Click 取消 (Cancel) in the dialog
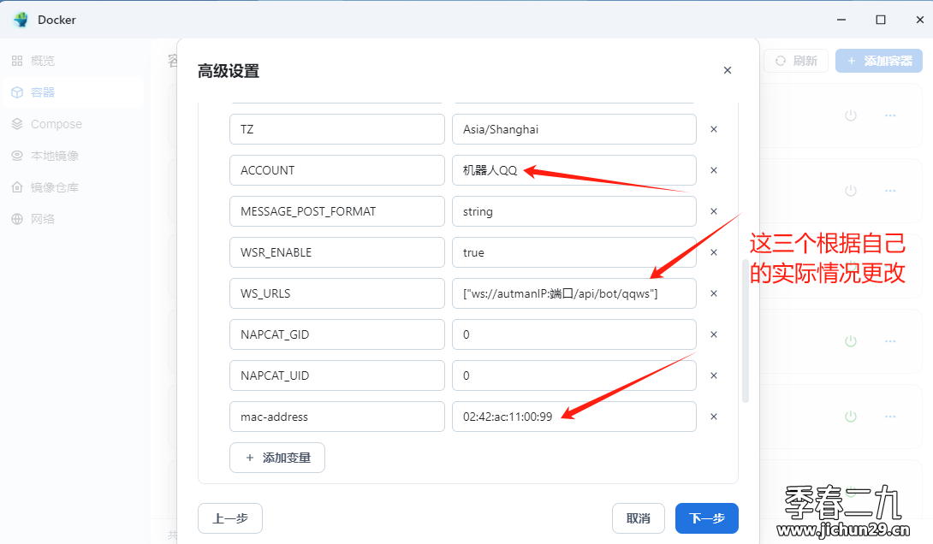The width and height of the screenshot is (933, 544). [639, 518]
